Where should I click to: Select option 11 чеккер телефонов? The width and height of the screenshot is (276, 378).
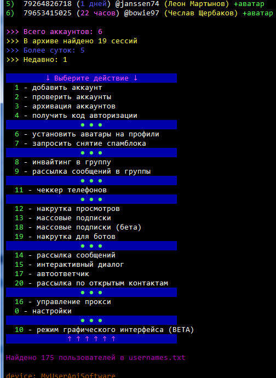coord(61,190)
